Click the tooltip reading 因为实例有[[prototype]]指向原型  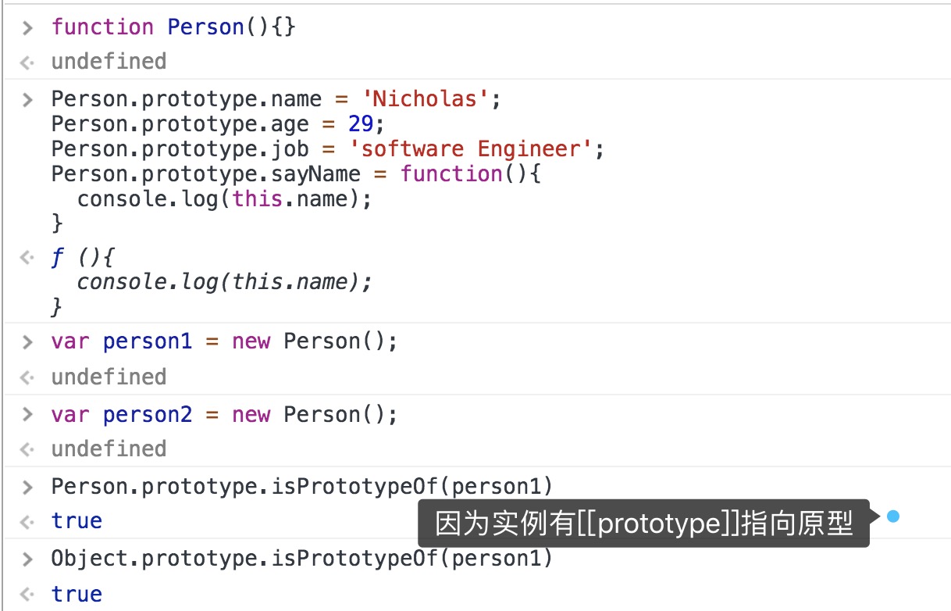tap(643, 523)
